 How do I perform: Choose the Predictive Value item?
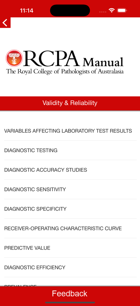[x=70, y=248]
